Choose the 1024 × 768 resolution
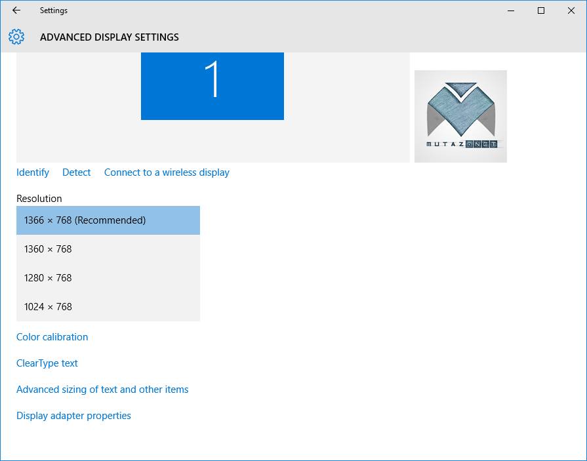The width and height of the screenshot is (587, 461). click(x=108, y=307)
